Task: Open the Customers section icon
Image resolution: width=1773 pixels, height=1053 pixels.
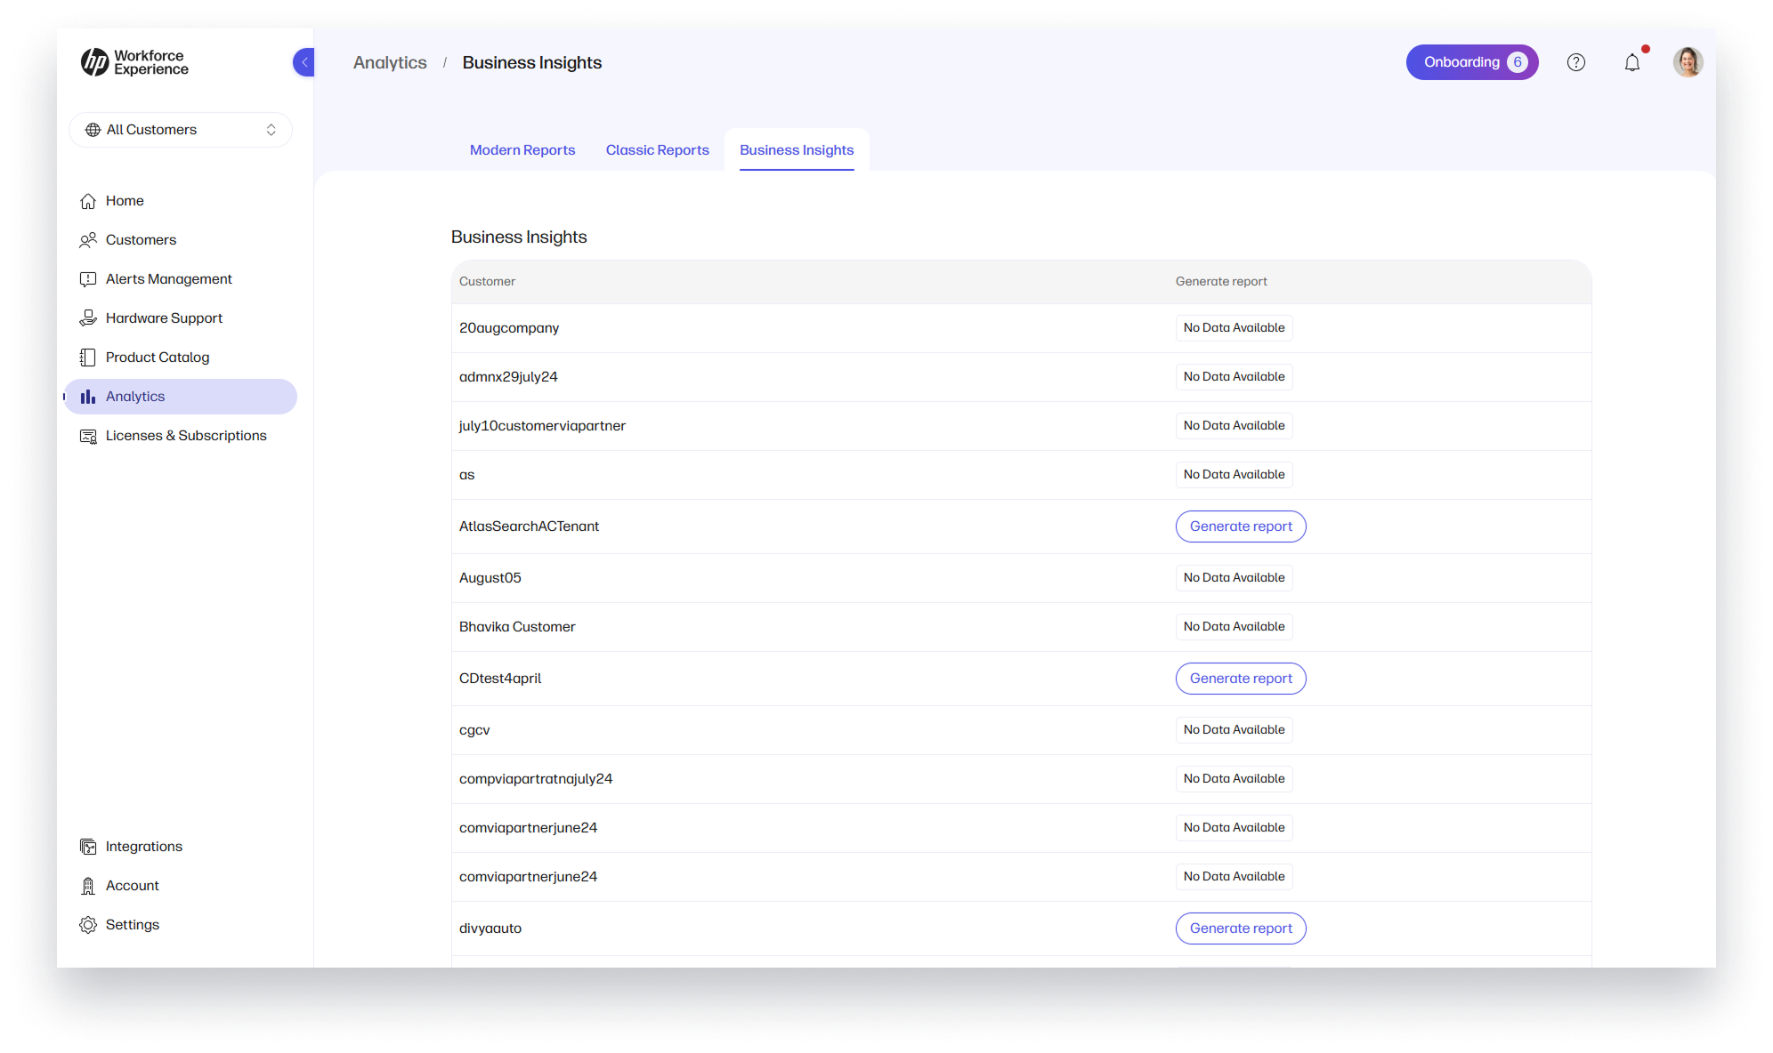Action: (x=89, y=239)
